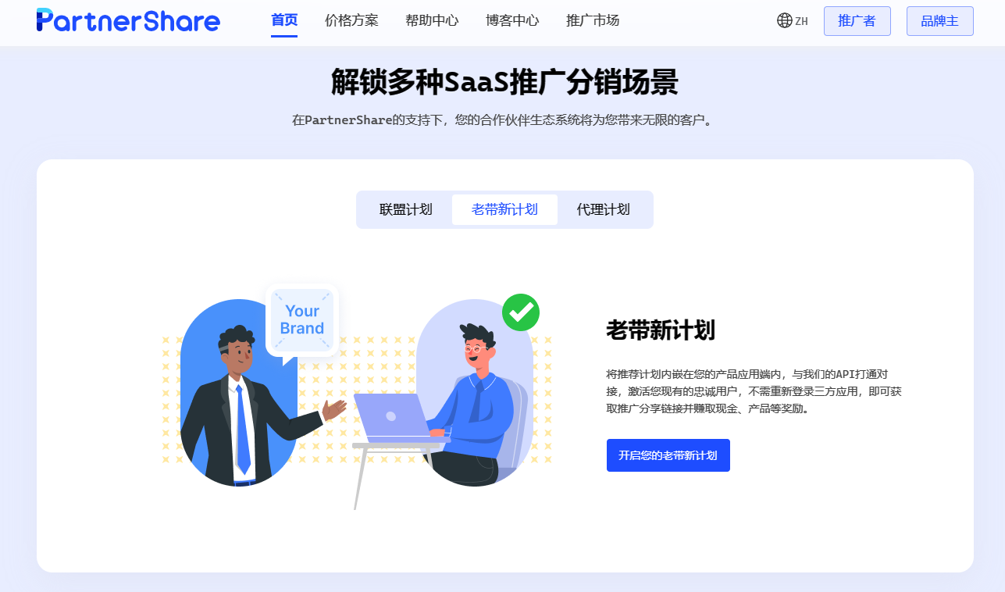
Task: Click the laptop illustration
Action: [393, 418]
